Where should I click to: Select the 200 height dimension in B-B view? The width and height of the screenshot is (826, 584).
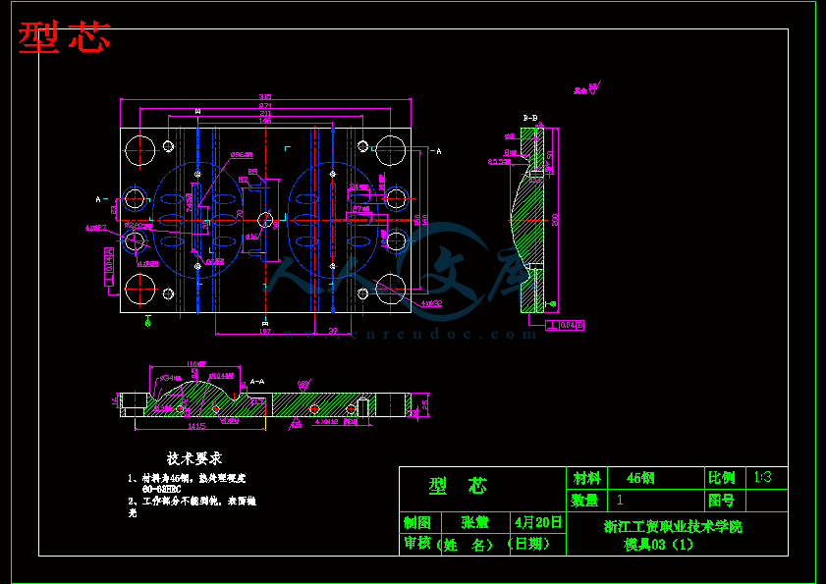click(556, 221)
